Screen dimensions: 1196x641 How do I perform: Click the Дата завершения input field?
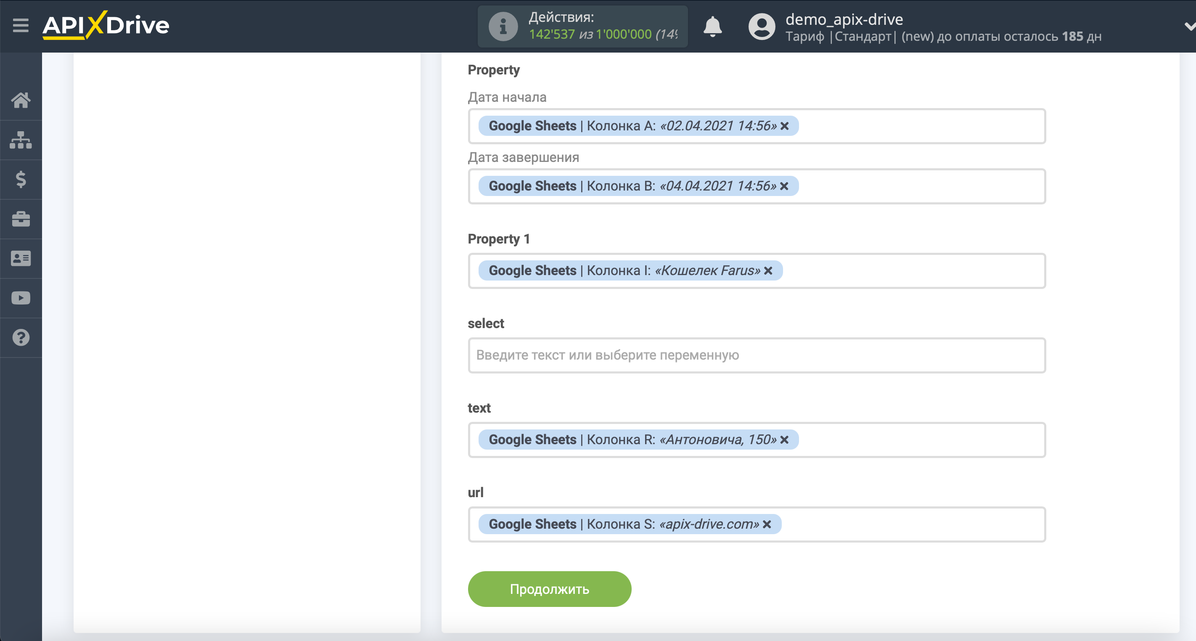click(x=757, y=186)
